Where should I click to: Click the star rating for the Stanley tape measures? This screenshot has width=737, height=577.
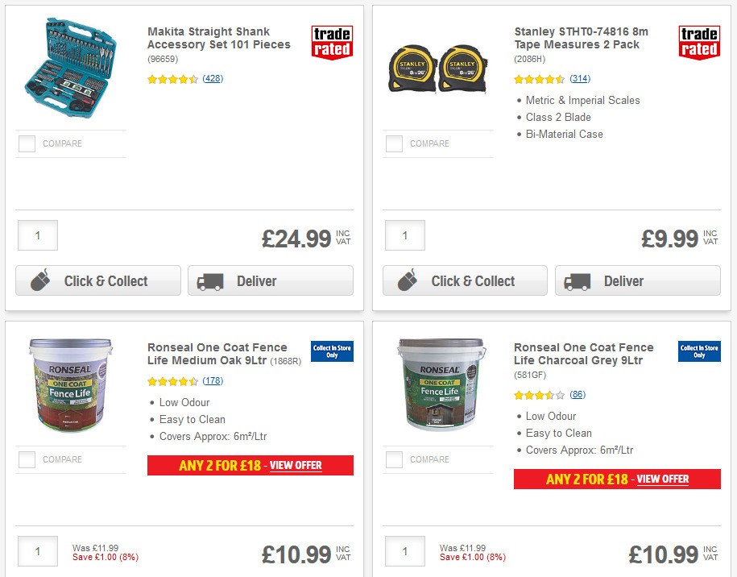tap(536, 80)
